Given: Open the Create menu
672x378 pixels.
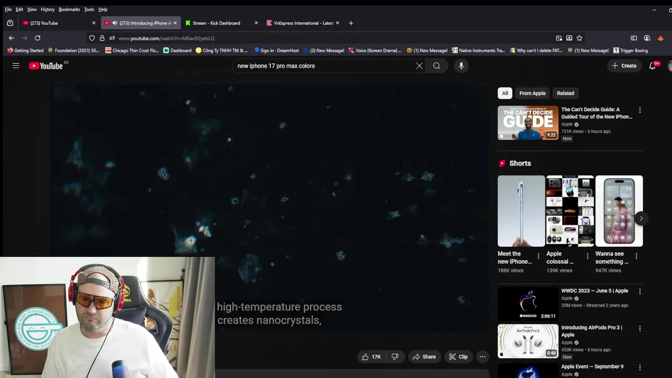Looking at the screenshot, I should coord(624,66).
